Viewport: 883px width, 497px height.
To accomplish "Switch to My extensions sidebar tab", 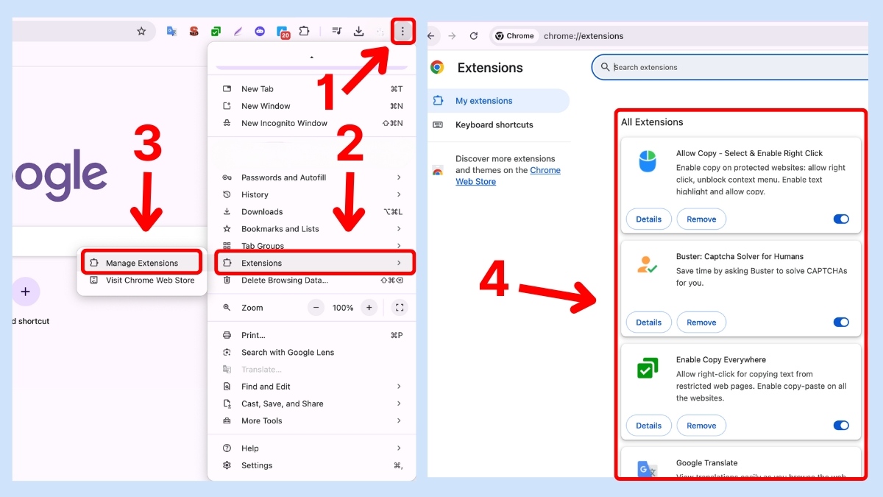I will pos(499,101).
